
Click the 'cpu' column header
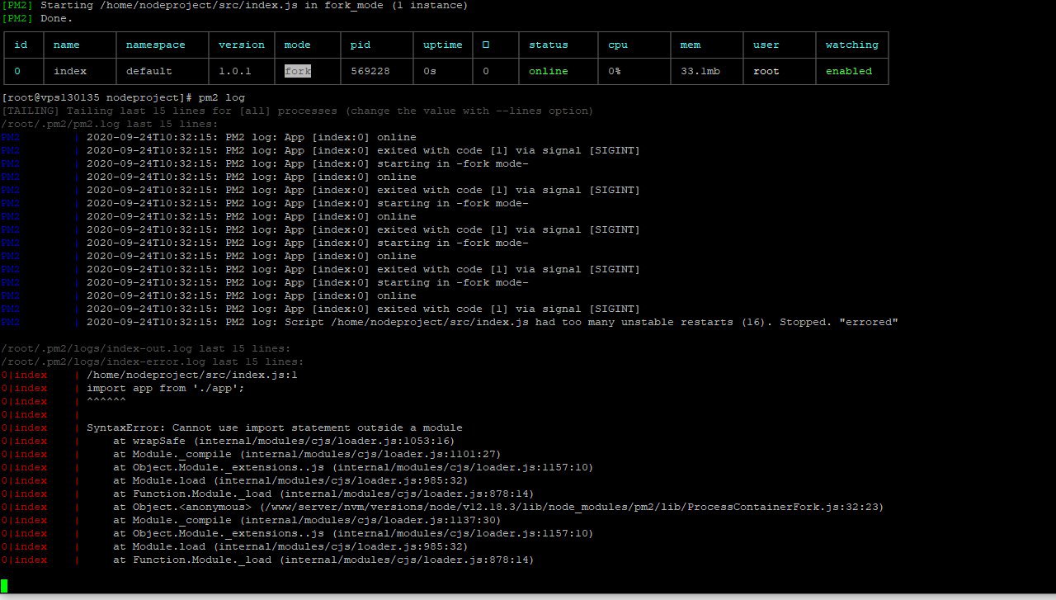(x=618, y=45)
